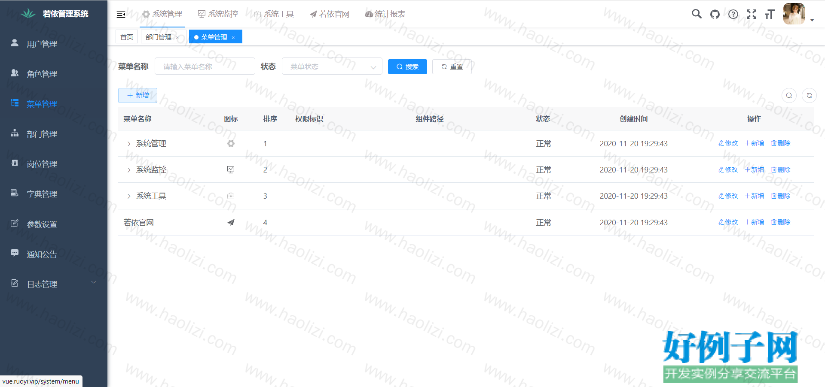825x387 pixels.
Task: Click the paper plane icon in 若依官网 row
Action: coord(231,222)
